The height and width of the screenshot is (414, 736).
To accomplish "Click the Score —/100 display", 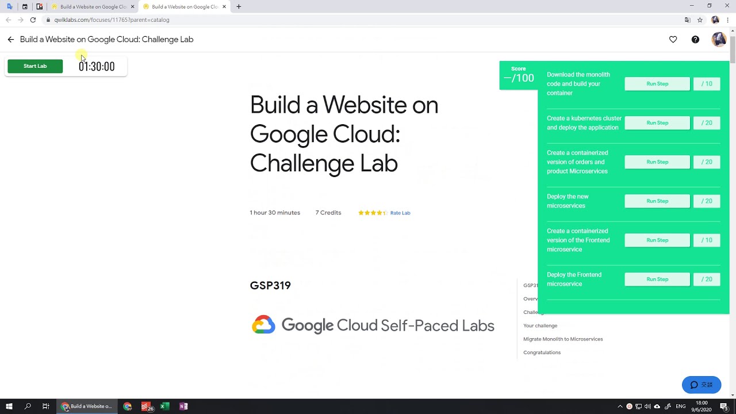I will point(519,75).
